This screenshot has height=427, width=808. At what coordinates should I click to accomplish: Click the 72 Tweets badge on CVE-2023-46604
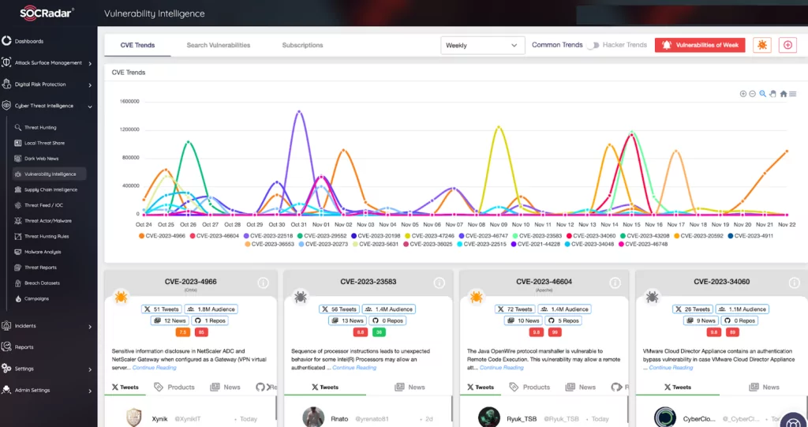tap(514, 309)
